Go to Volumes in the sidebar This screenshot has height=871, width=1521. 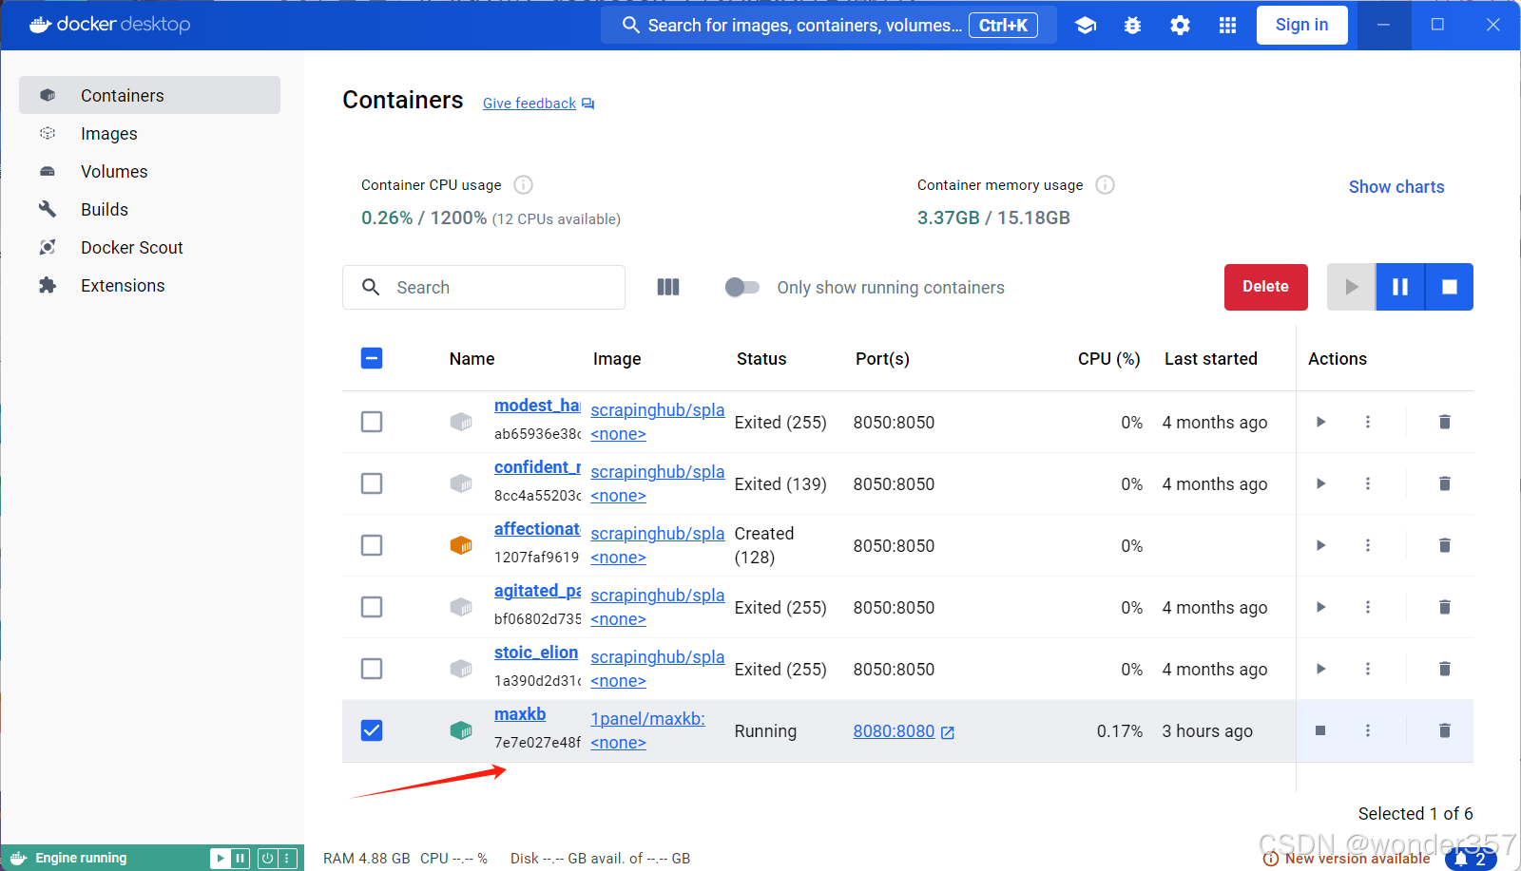(149, 171)
